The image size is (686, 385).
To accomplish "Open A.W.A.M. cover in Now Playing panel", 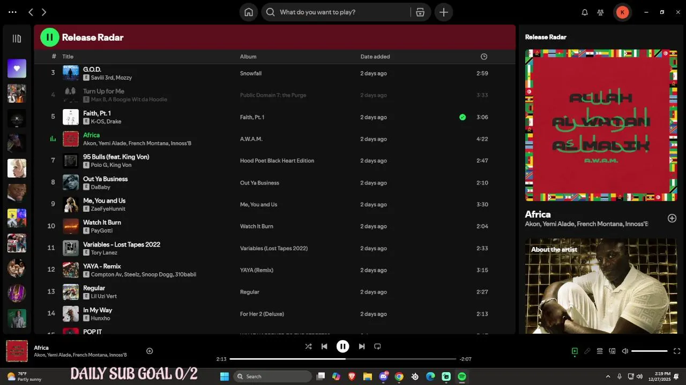I will click(601, 125).
